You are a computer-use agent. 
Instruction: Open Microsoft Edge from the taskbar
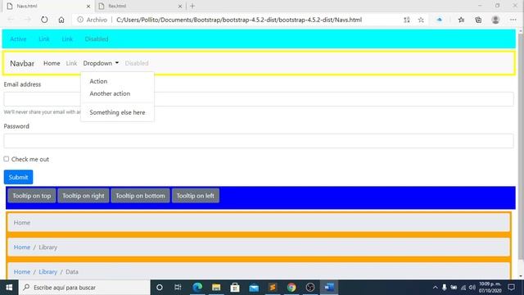click(197, 288)
